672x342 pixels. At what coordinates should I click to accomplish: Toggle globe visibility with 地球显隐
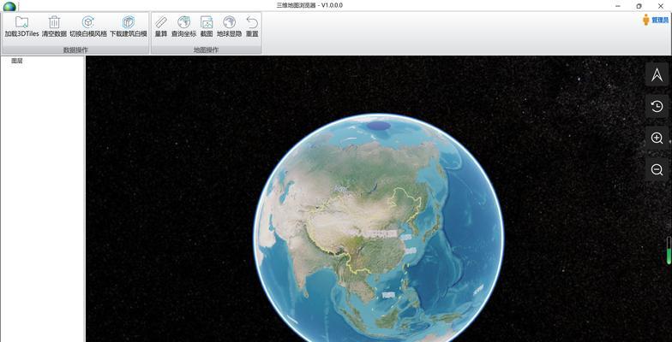(230, 26)
